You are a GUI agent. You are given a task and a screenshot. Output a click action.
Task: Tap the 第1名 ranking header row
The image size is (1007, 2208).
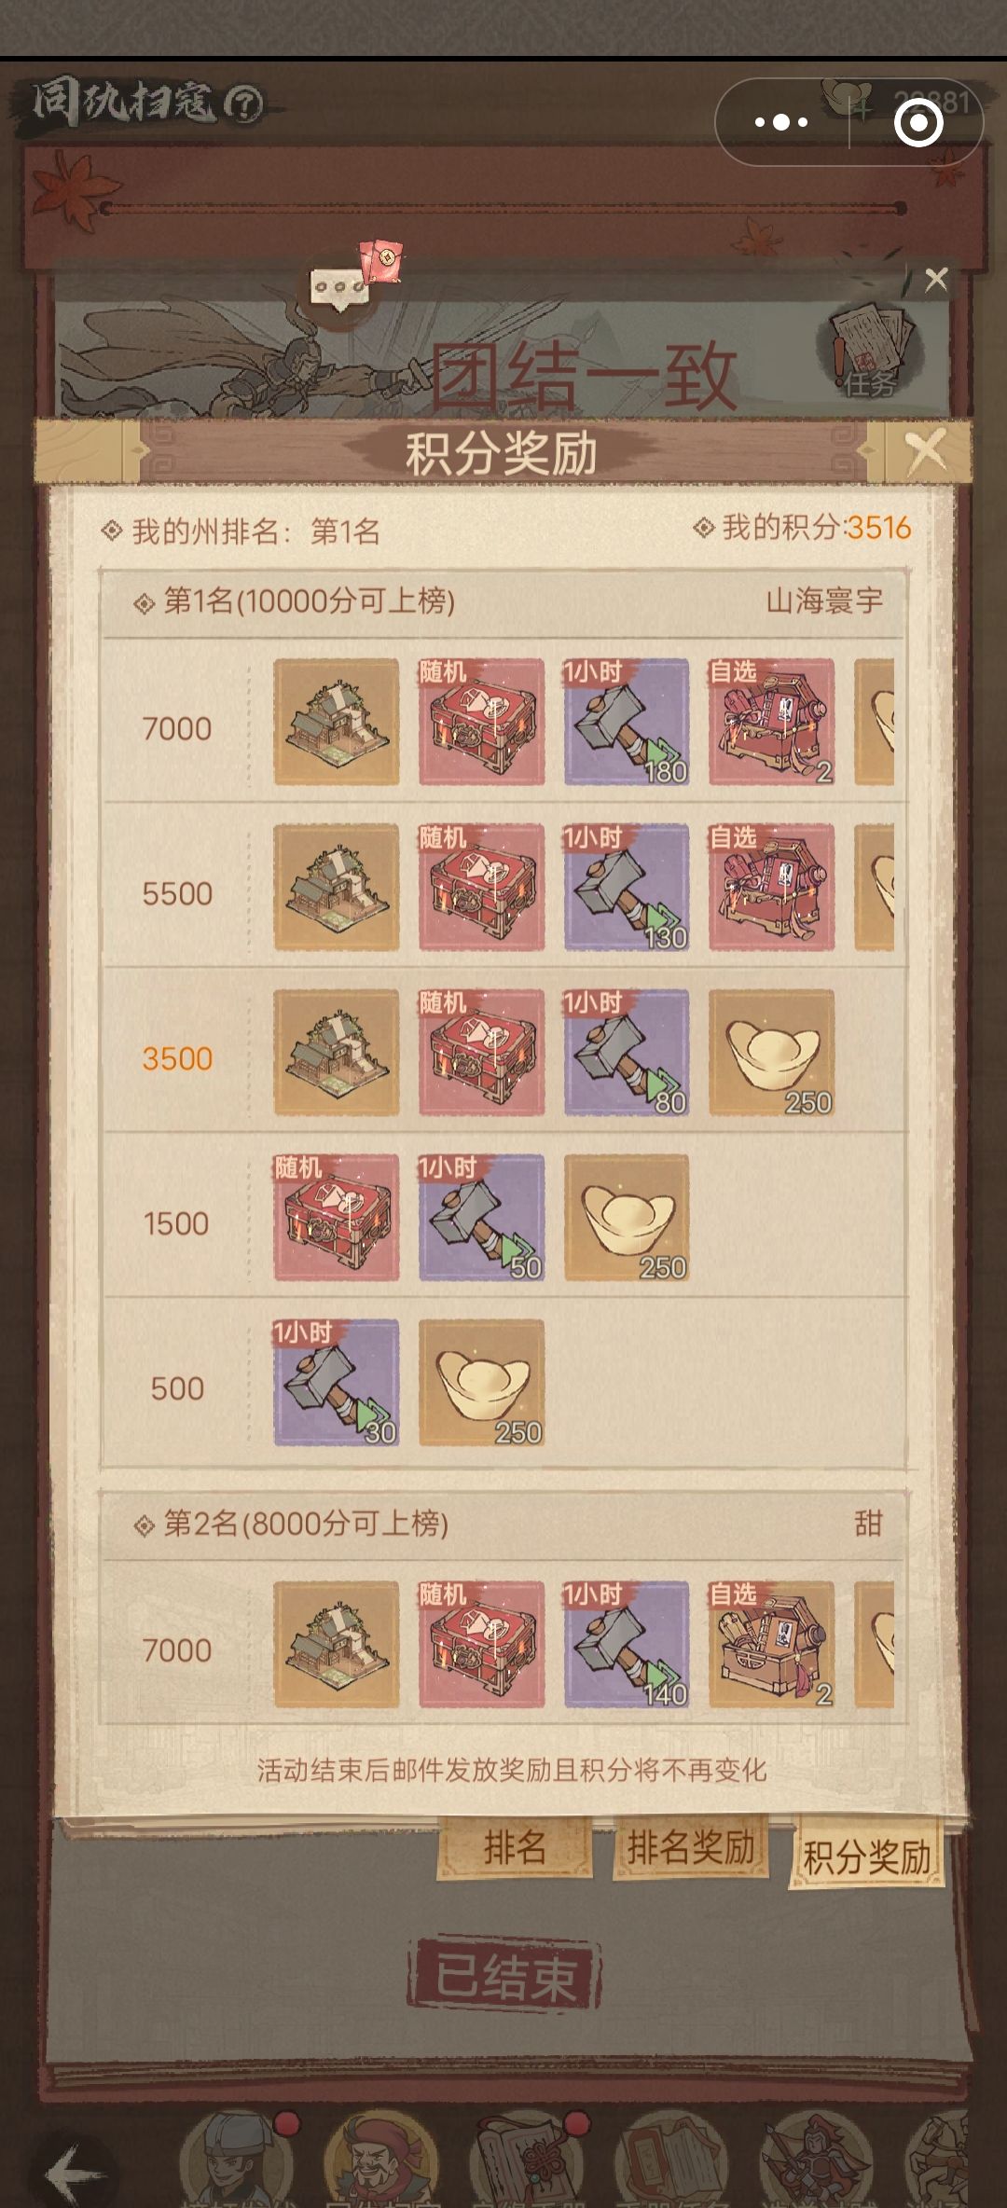coord(504,601)
